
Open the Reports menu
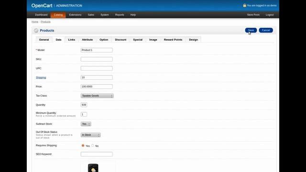(120, 15)
